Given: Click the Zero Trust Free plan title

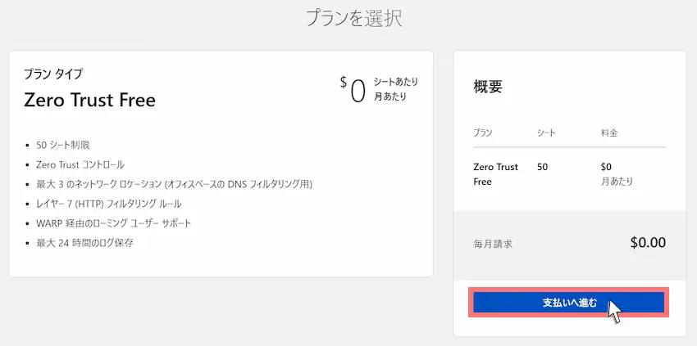Looking at the screenshot, I should (90, 101).
